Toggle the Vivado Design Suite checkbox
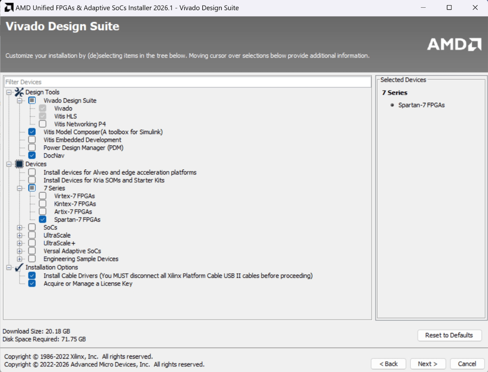Screen dimensions: 488x372 pos(32,100)
